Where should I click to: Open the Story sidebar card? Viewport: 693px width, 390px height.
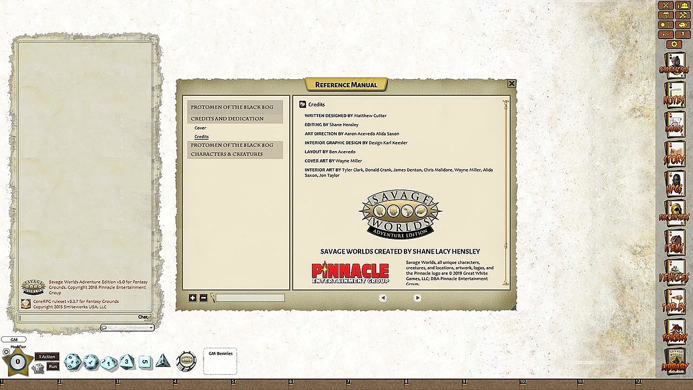coord(675,155)
